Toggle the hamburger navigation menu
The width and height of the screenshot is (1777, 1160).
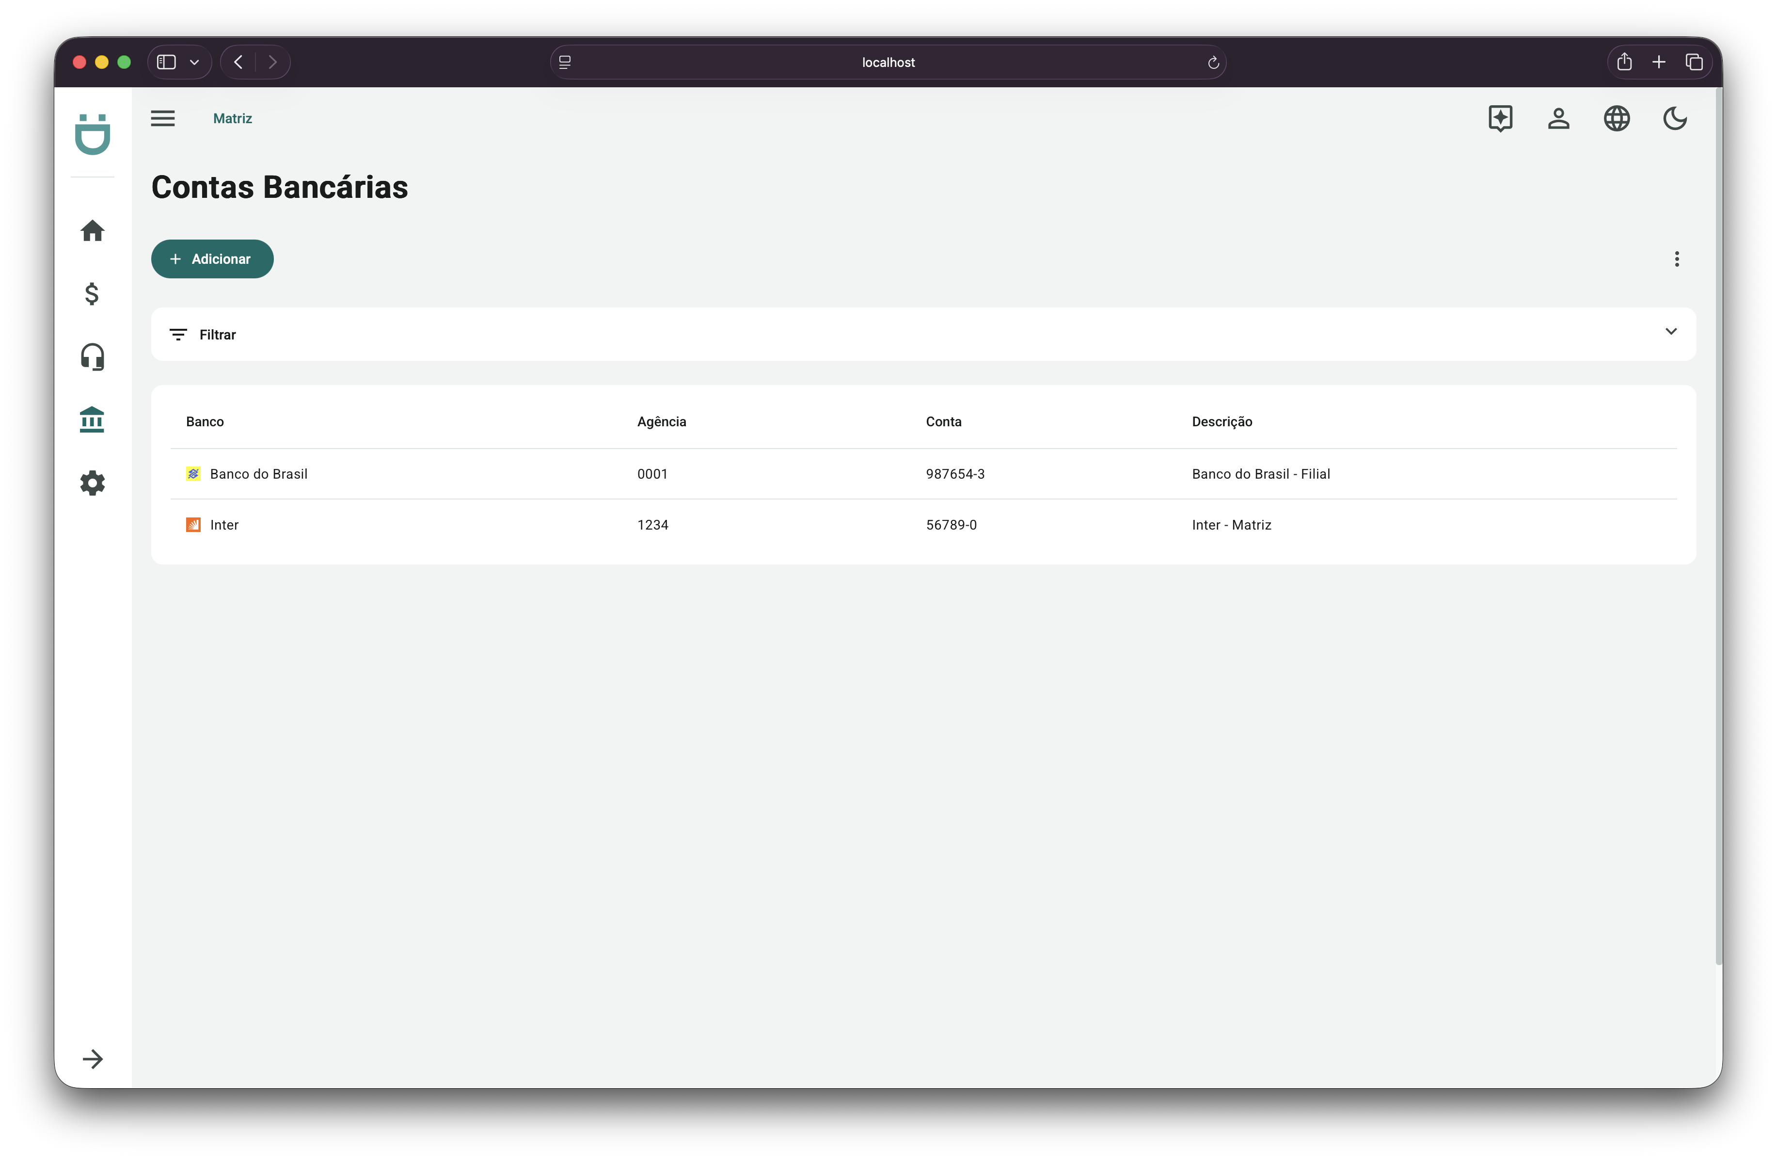pos(163,118)
